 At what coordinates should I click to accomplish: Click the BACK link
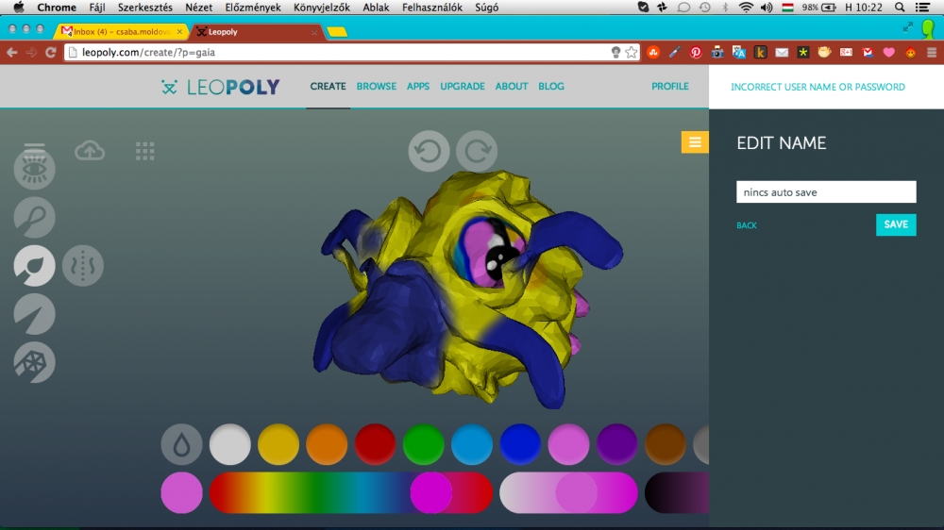747,225
